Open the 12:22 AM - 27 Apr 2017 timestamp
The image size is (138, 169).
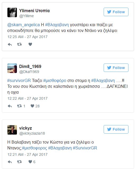(27, 98)
